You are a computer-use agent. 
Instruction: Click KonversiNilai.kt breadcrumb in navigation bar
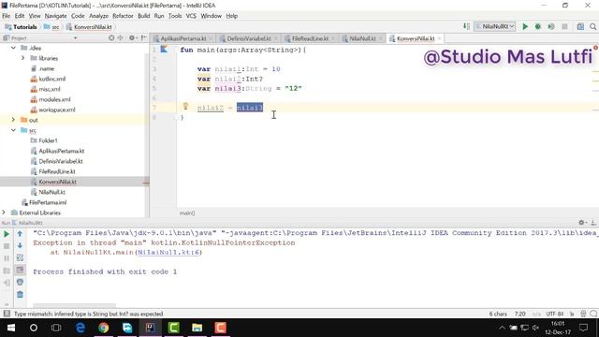pos(90,27)
